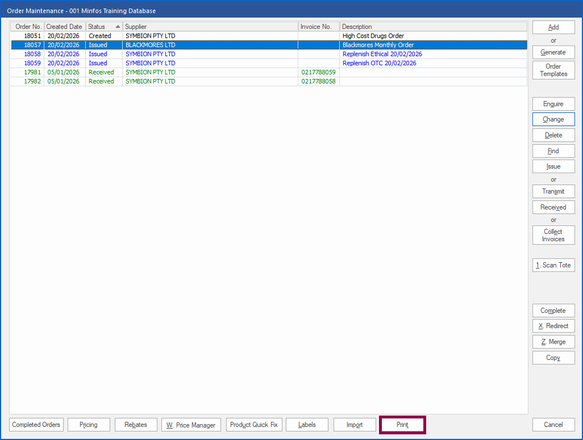
Task: Sort by the Supplier column header
Action: click(210, 27)
